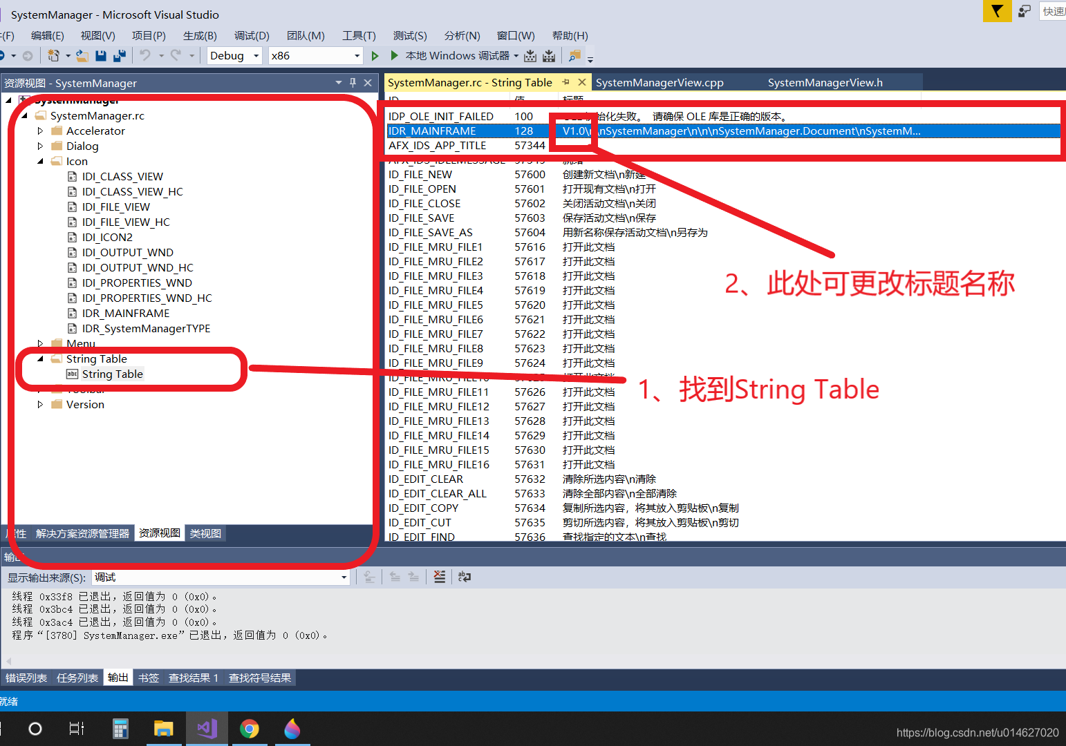The height and width of the screenshot is (746, 1066).
Task: Close the SystemManager.rc String Table tab
Action: [582, 82]
